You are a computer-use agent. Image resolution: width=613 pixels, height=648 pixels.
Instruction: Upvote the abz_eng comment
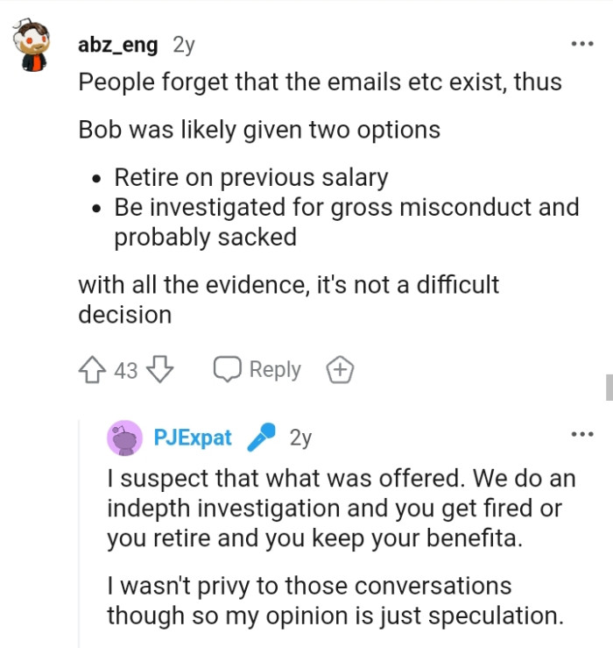pos(93,371)
